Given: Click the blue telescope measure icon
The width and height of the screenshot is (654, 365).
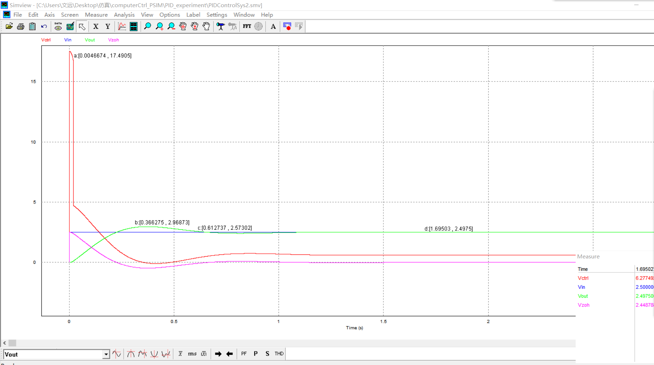Looking at the screenshot, I should 220,26.
